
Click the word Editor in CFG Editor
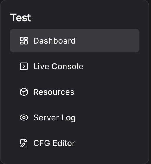coord(64,143)
